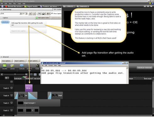Click the timeline zoom in magnifier
This screenshot has width=154, height=117.
pos(26,74)
